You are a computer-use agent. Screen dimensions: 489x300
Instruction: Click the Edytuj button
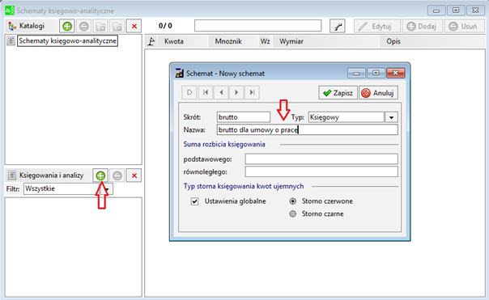pos(377,26)
